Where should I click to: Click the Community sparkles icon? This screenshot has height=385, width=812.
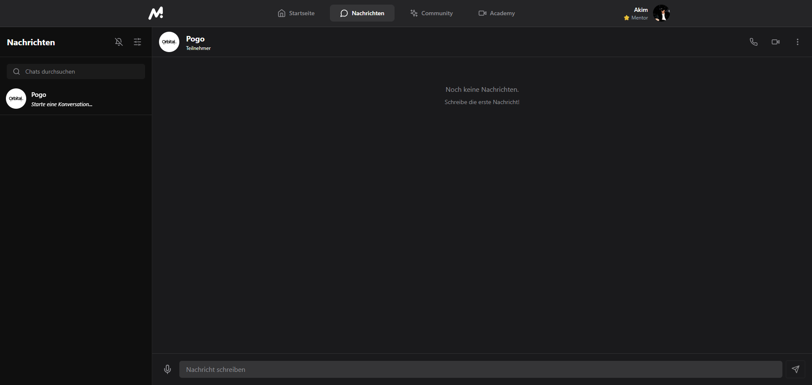414,13
